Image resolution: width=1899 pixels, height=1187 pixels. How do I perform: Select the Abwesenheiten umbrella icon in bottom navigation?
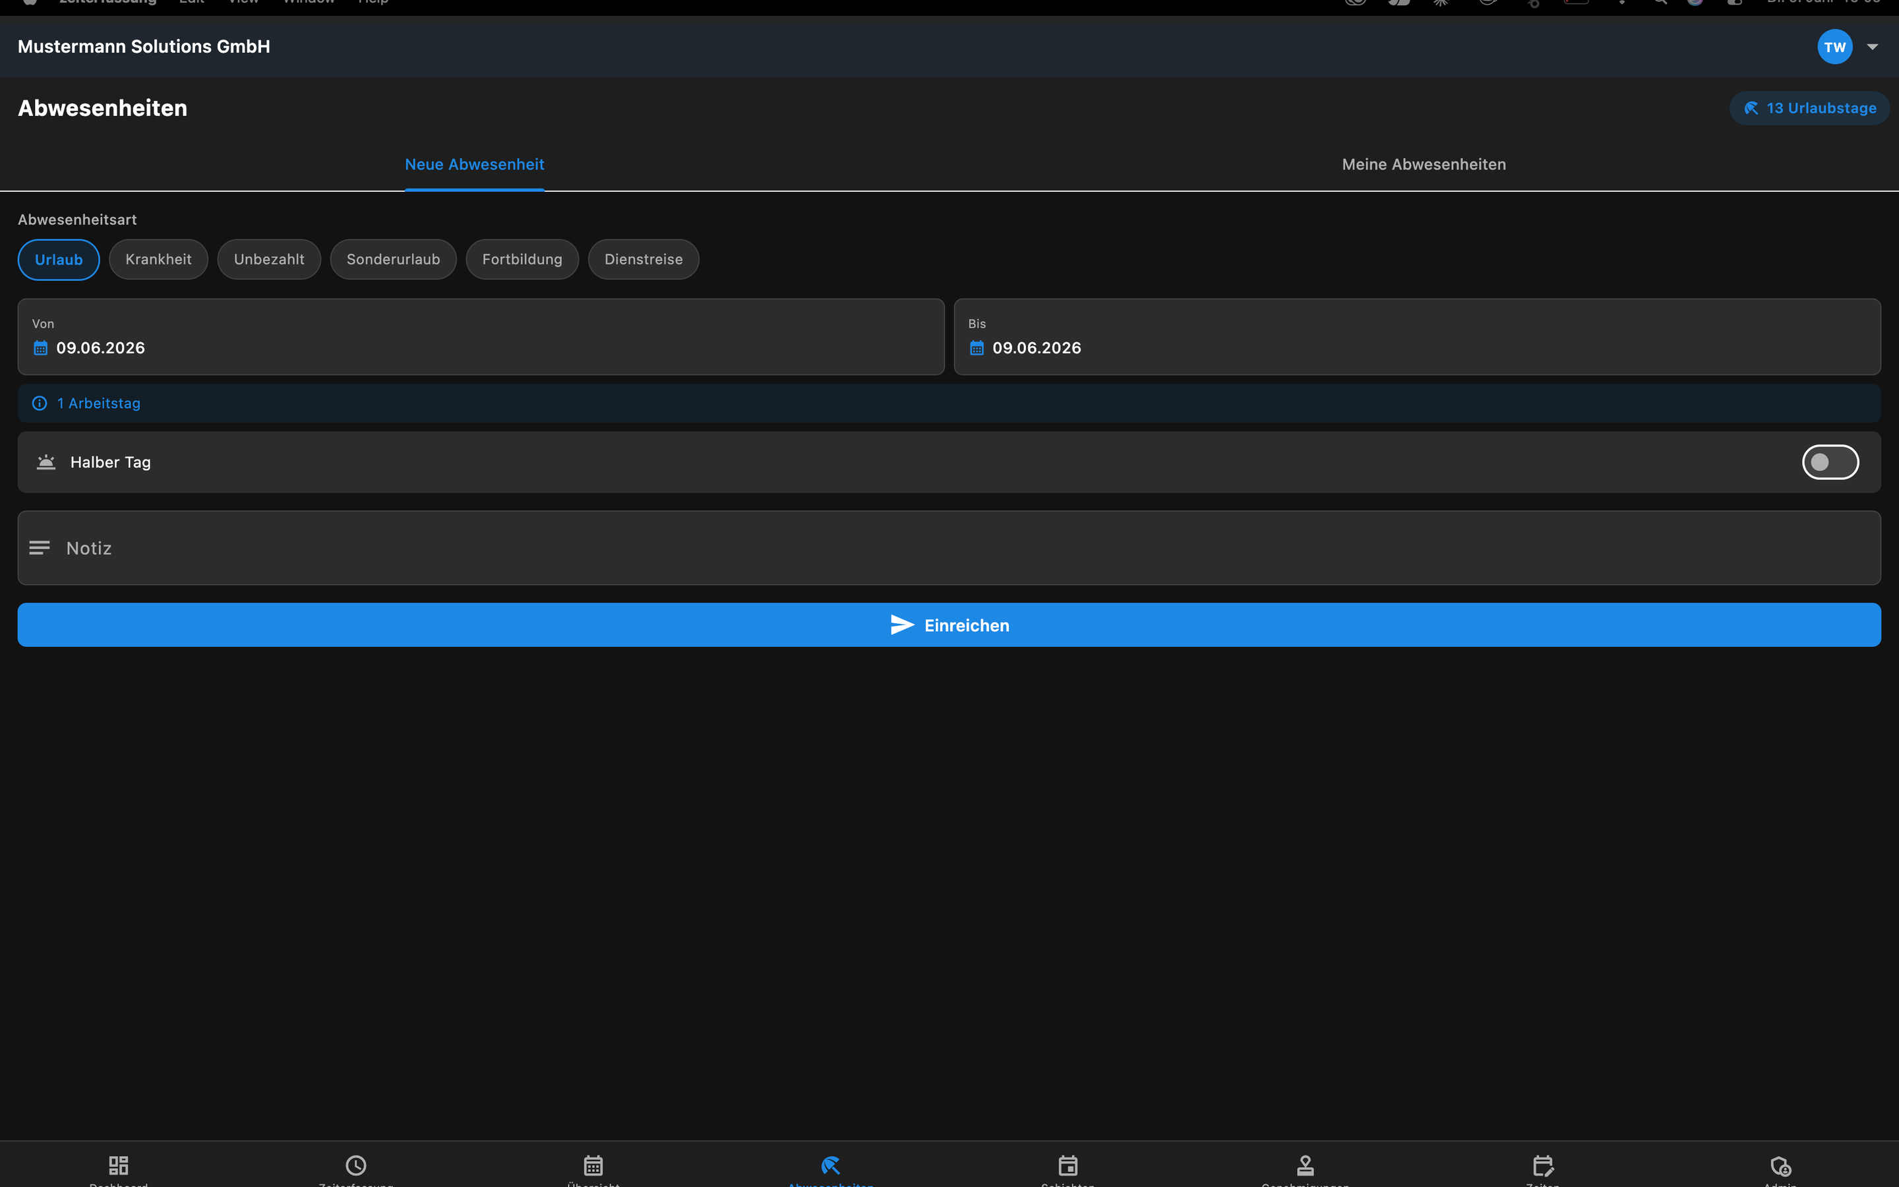[831, 1166]
